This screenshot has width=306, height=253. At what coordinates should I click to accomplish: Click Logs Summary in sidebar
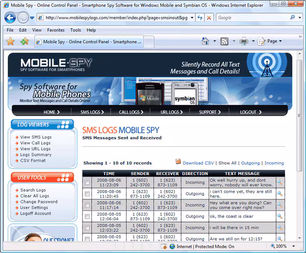coord(36,155)
